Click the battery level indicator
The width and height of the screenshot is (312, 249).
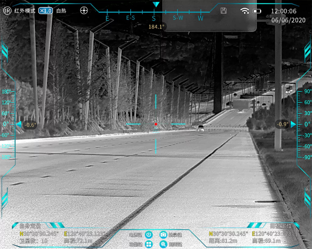click(257, 11)
